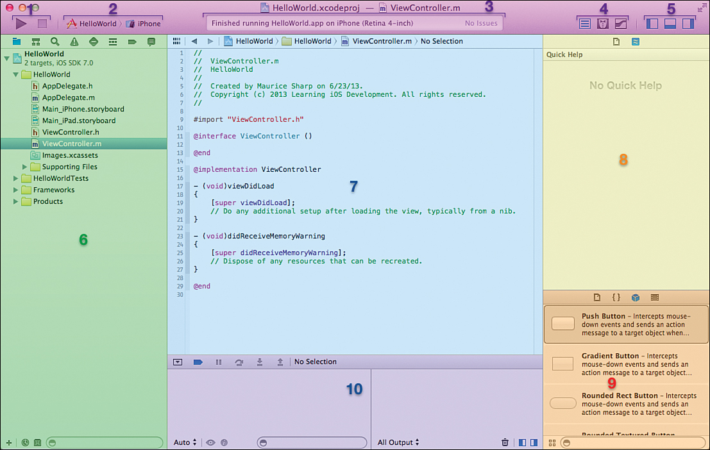The image size is (710, 450).
Task: Toggle breakpoints activation in debug bar
Action: 198,362
